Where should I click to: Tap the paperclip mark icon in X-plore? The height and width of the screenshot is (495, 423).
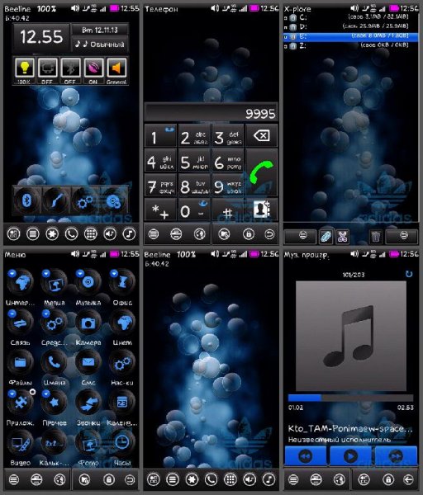pos(326,236)
